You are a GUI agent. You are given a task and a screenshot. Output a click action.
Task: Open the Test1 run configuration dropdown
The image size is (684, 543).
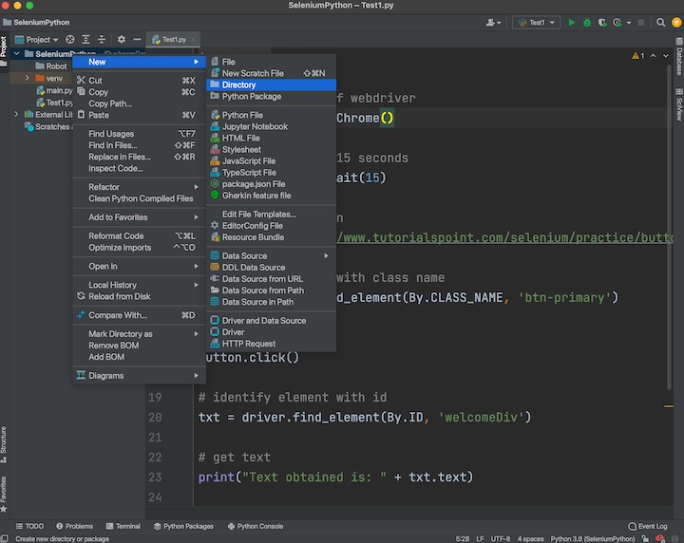(536, 22)
